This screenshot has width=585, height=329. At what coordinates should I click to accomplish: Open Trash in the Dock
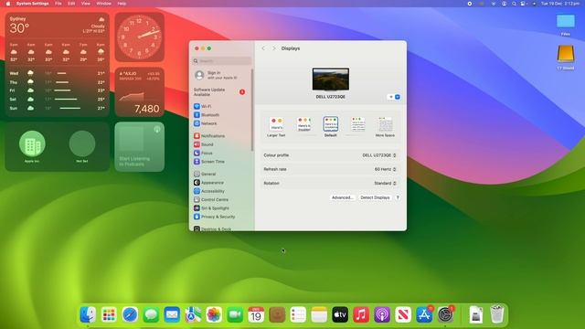497,314
